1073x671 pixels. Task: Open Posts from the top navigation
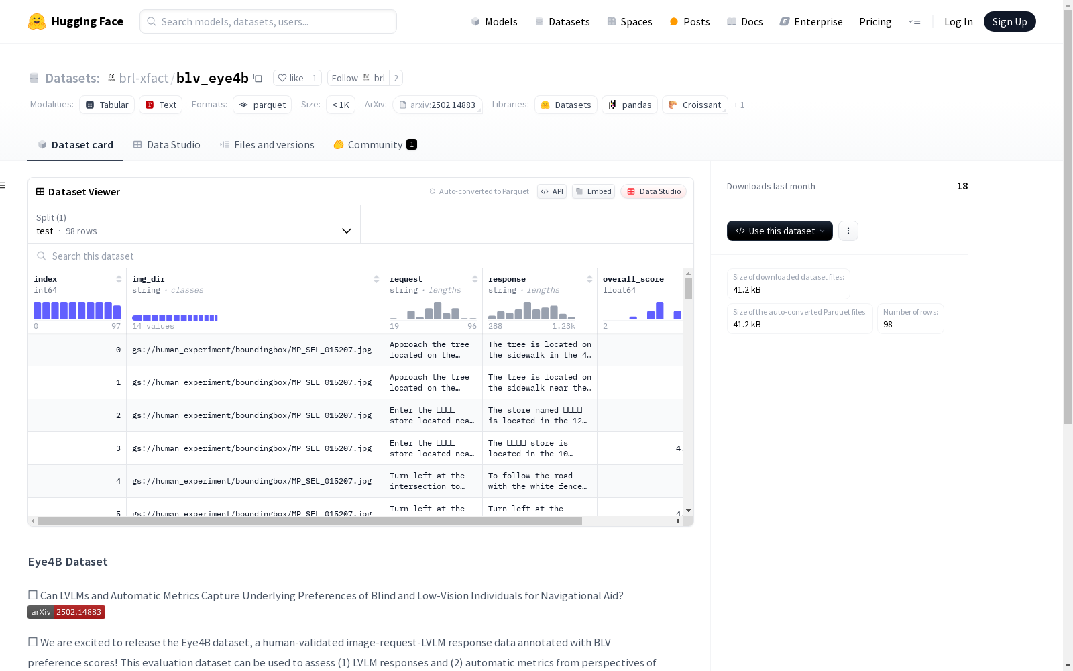click(689, 21)
